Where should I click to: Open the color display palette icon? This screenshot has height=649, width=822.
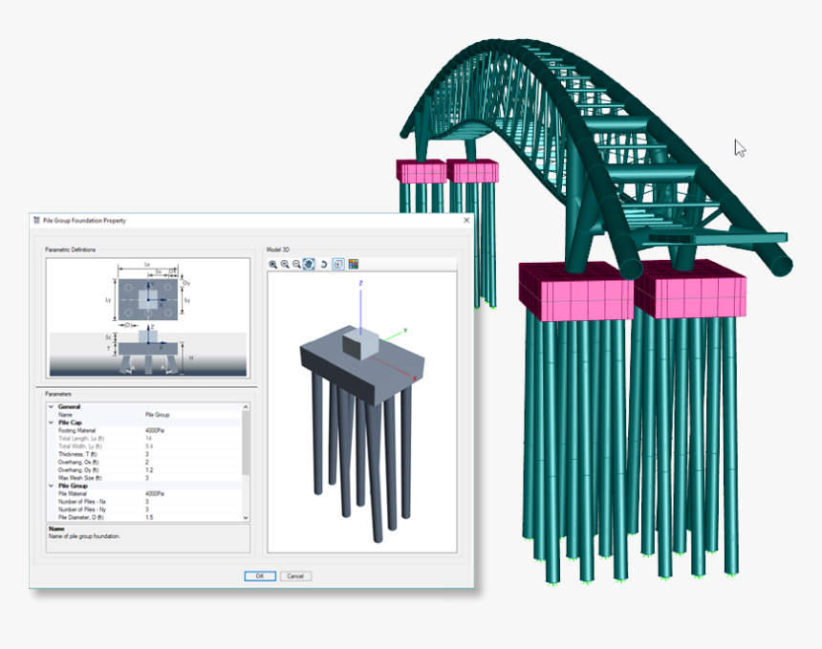coord(354,264)
